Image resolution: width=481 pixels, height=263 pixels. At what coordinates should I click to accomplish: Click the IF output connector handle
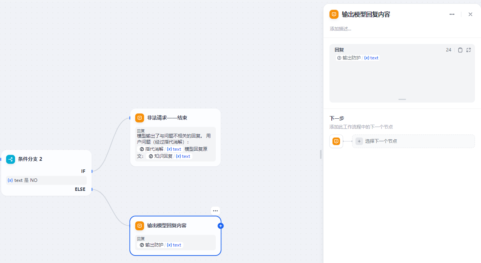92,171
